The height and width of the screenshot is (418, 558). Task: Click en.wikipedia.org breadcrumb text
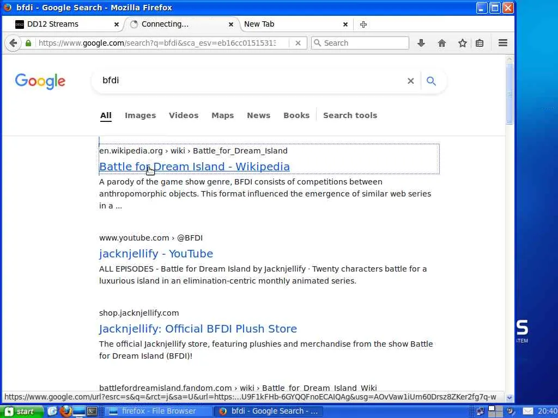click(x=193, y=151)
